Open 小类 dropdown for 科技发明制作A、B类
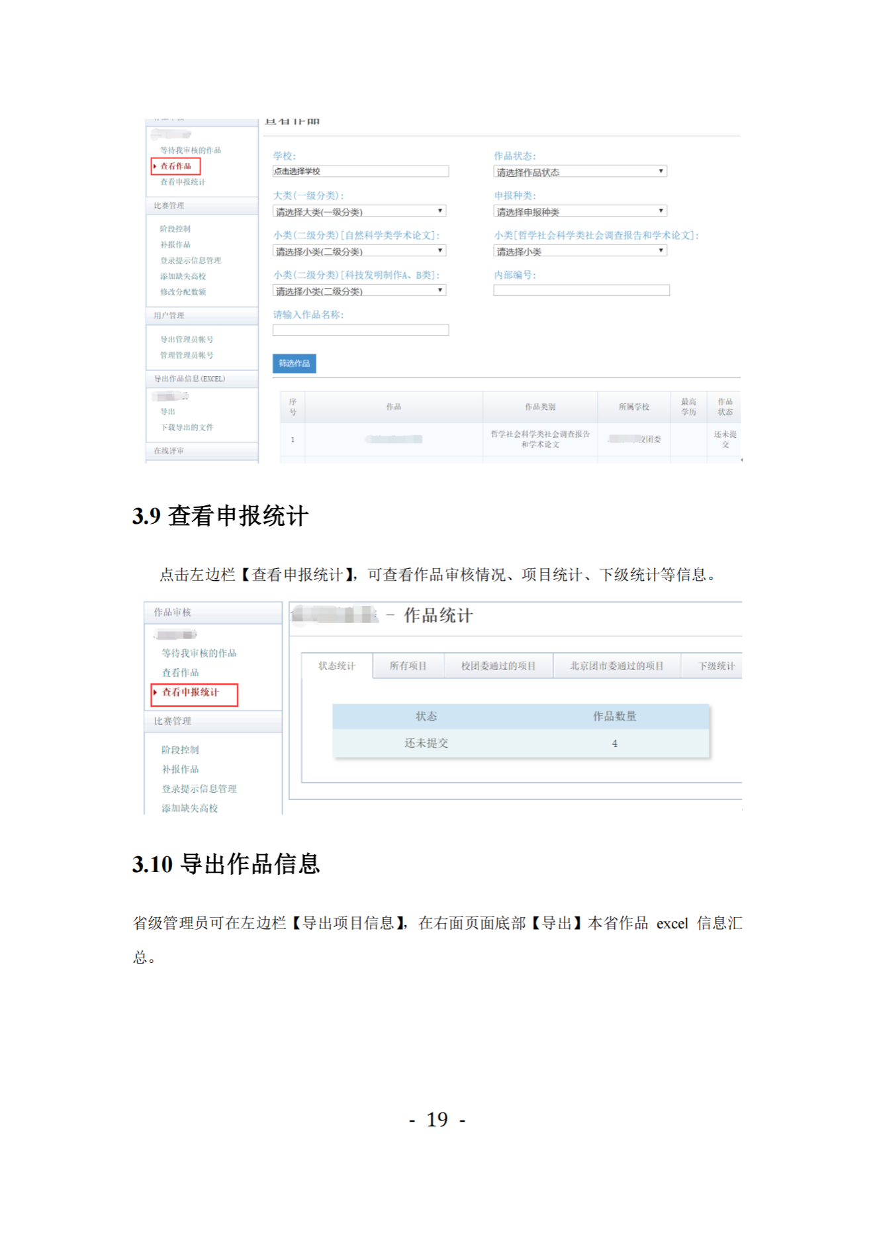Viewport: 875px width, 1239px height. click(359, 291)
